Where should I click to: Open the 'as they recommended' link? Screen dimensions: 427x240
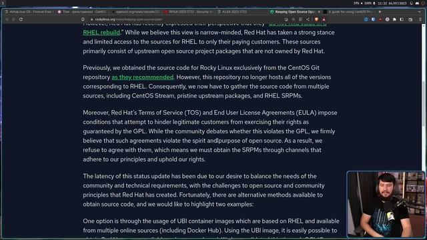coord(142,77)
